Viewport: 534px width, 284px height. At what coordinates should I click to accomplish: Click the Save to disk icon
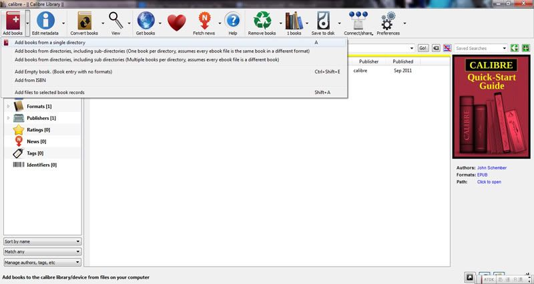pos(323,21)
